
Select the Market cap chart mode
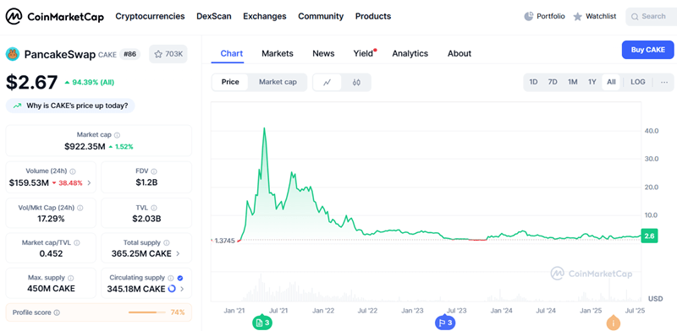tap(278, 82)
